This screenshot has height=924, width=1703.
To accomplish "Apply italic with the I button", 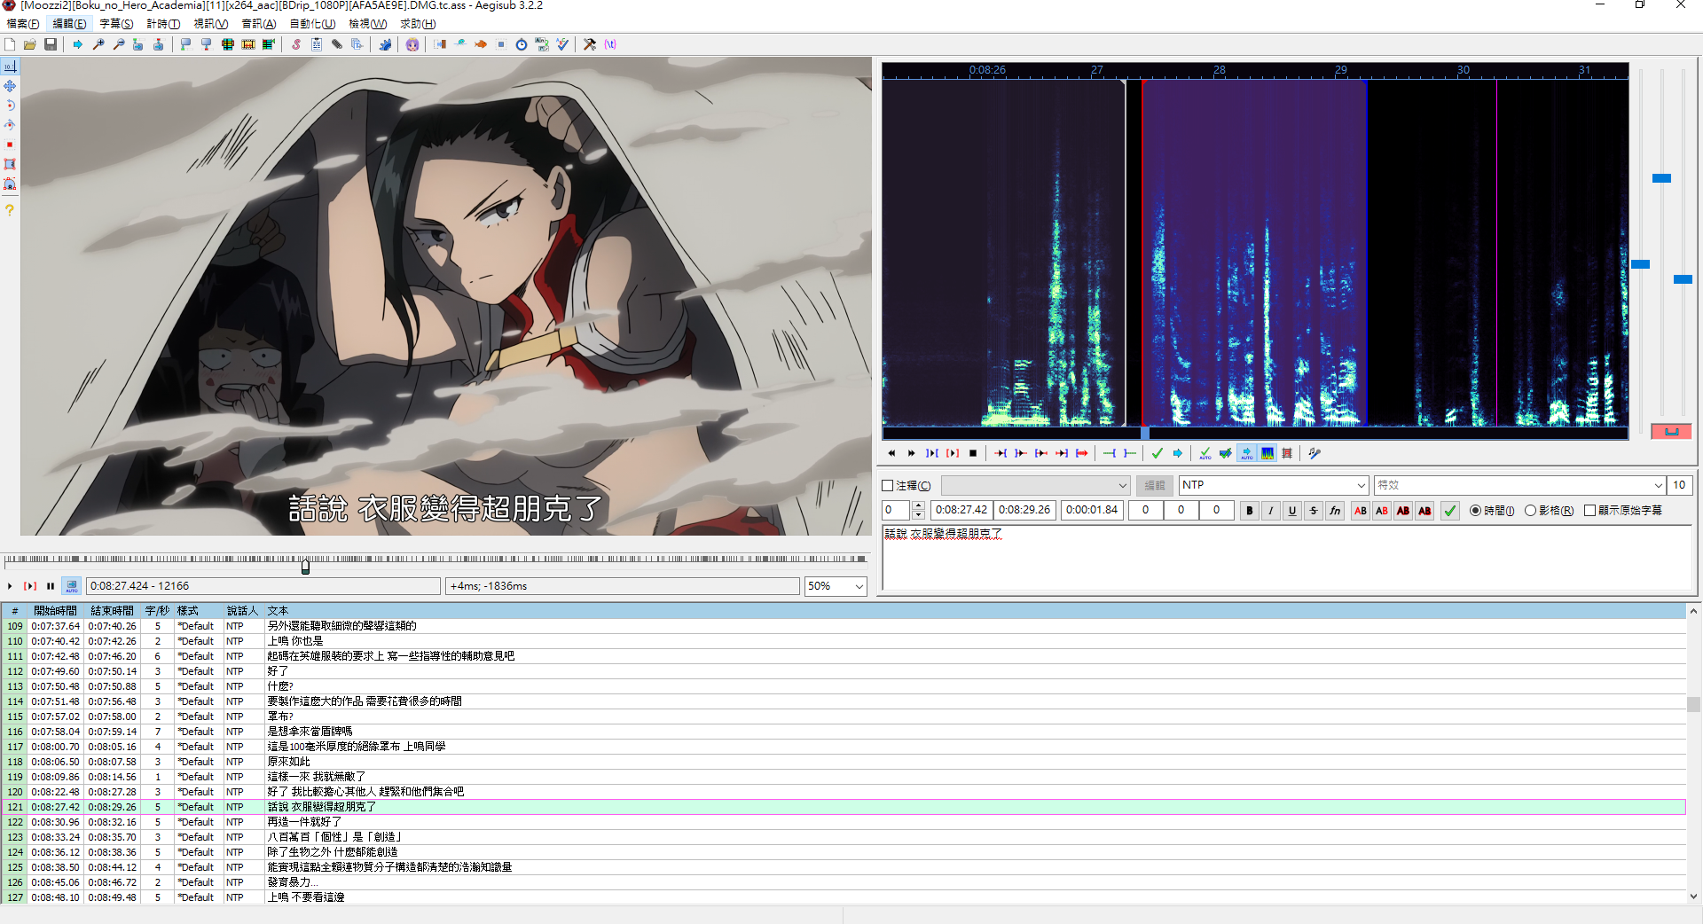I will click(1271, 511).
